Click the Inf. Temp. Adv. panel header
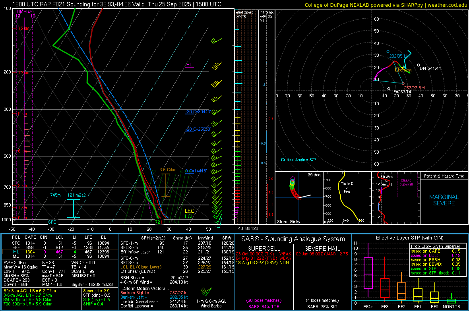This screenshot has height=311, width=469. 266,16
